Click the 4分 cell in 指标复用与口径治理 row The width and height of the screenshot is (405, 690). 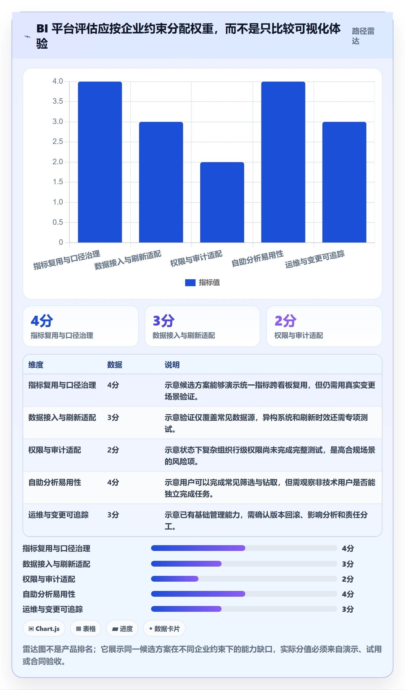pyautogui.click(x=113, y=385)
